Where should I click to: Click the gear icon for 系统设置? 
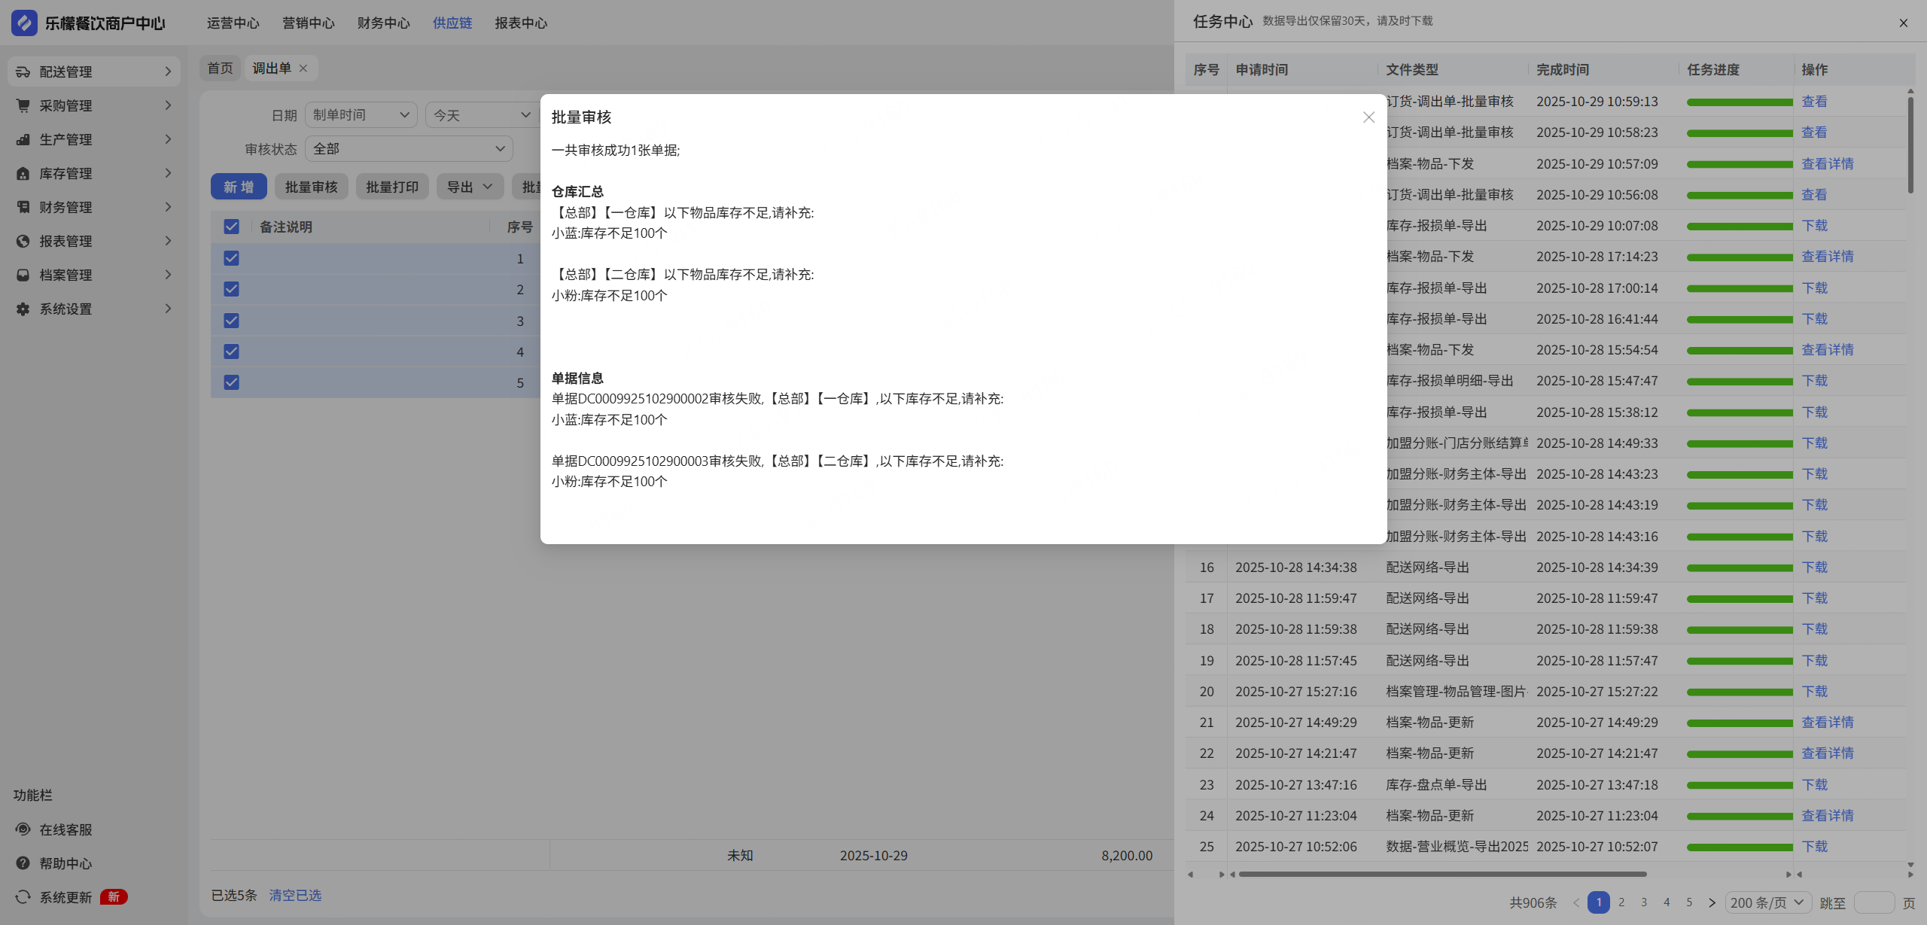[23, 309]
